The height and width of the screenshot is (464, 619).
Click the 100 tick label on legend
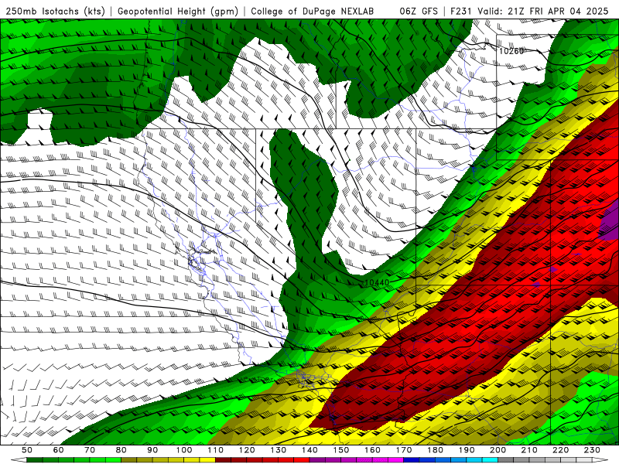[x=184, y=450]
